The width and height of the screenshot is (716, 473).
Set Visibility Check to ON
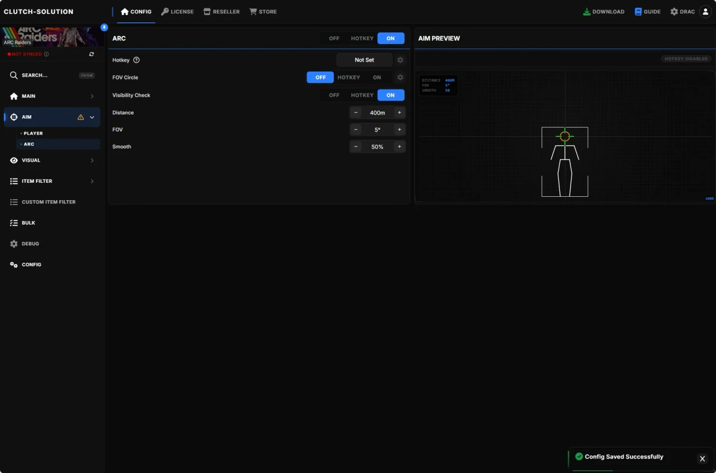pyautogui.click(x=390, y=95)
